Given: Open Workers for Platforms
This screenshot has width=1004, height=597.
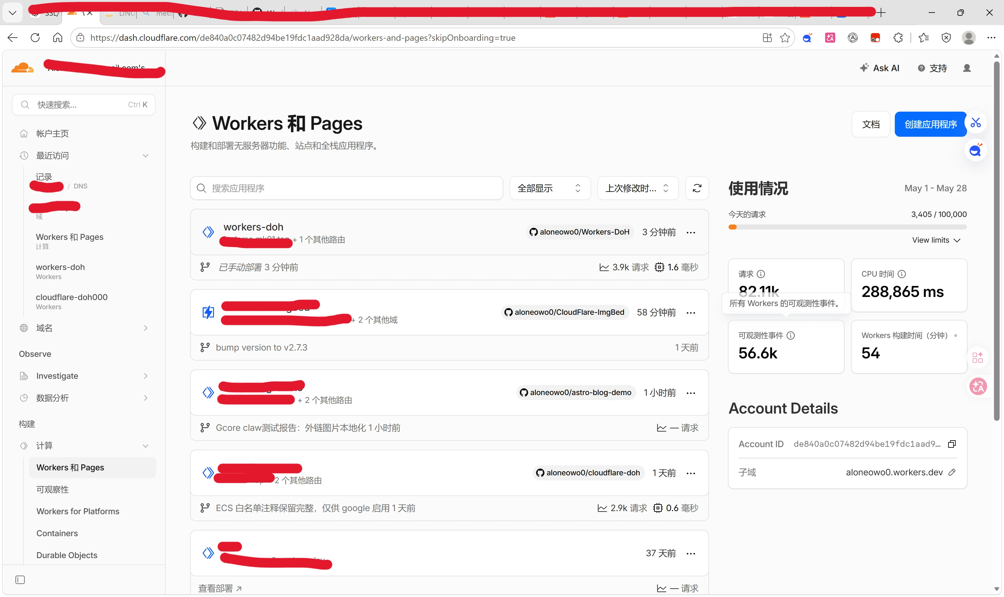Looking at the screenshot, I should [78, 511].
